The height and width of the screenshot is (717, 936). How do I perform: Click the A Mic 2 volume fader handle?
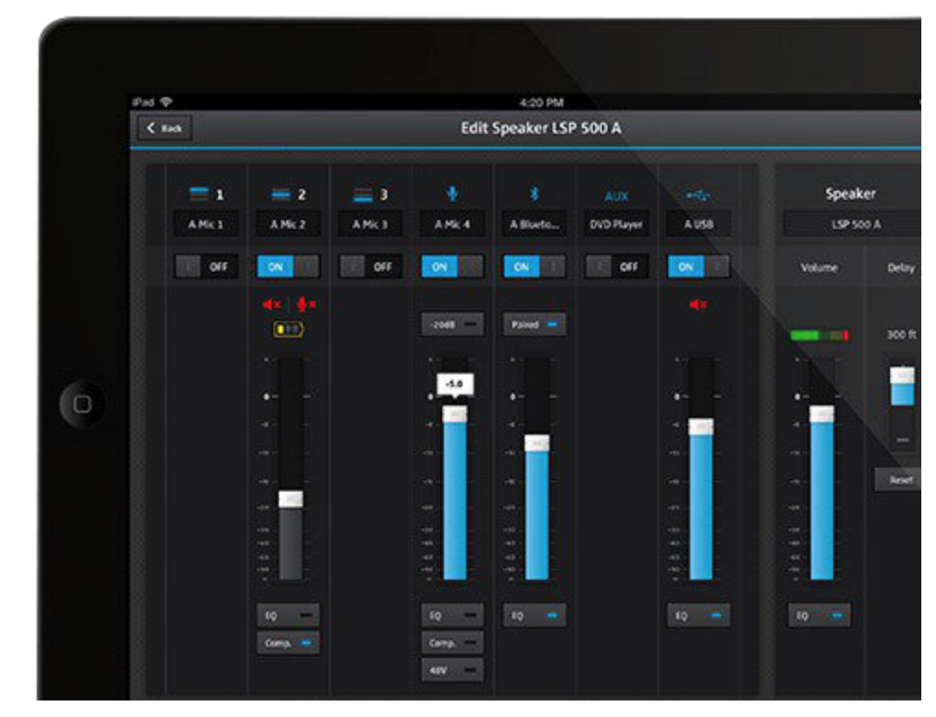[291, 499]
